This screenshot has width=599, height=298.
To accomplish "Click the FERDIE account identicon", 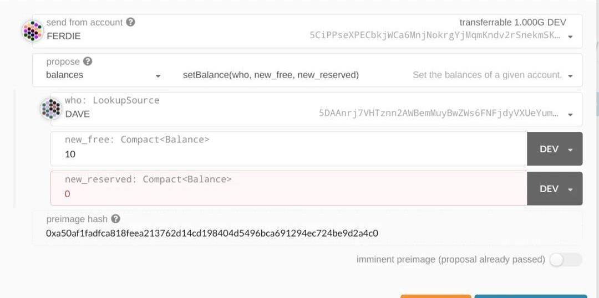I will click(x=33, y=30).
